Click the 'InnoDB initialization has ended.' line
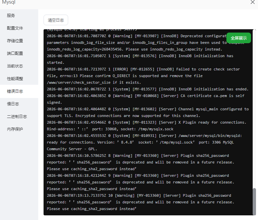 click(148, 89)
